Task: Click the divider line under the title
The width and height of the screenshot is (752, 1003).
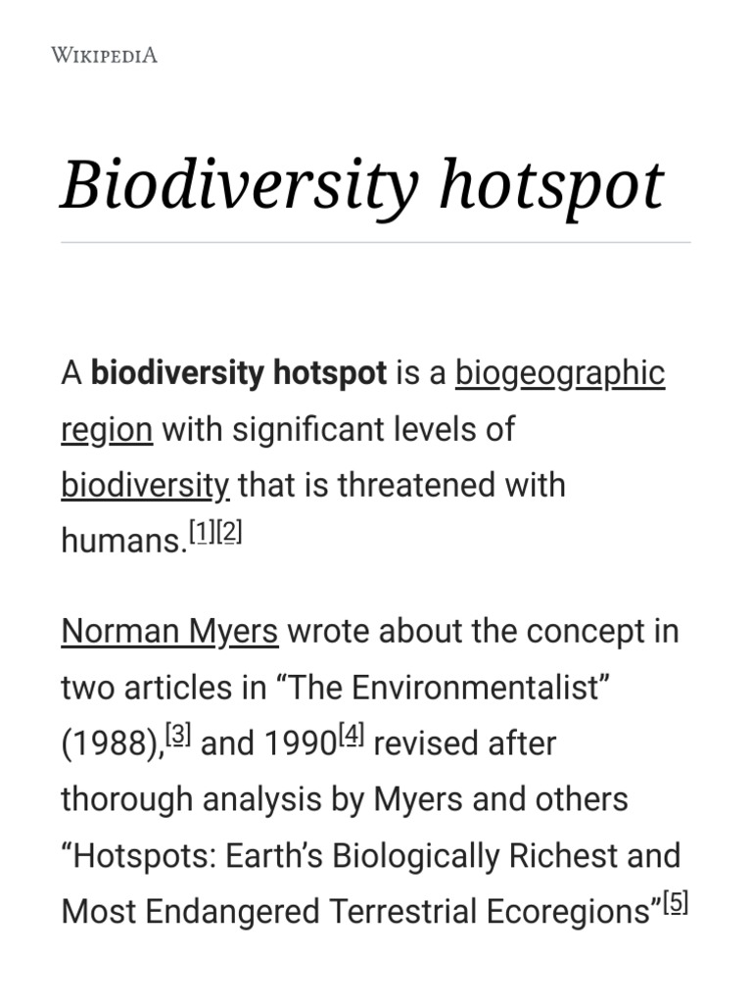Action: [376, 243]
